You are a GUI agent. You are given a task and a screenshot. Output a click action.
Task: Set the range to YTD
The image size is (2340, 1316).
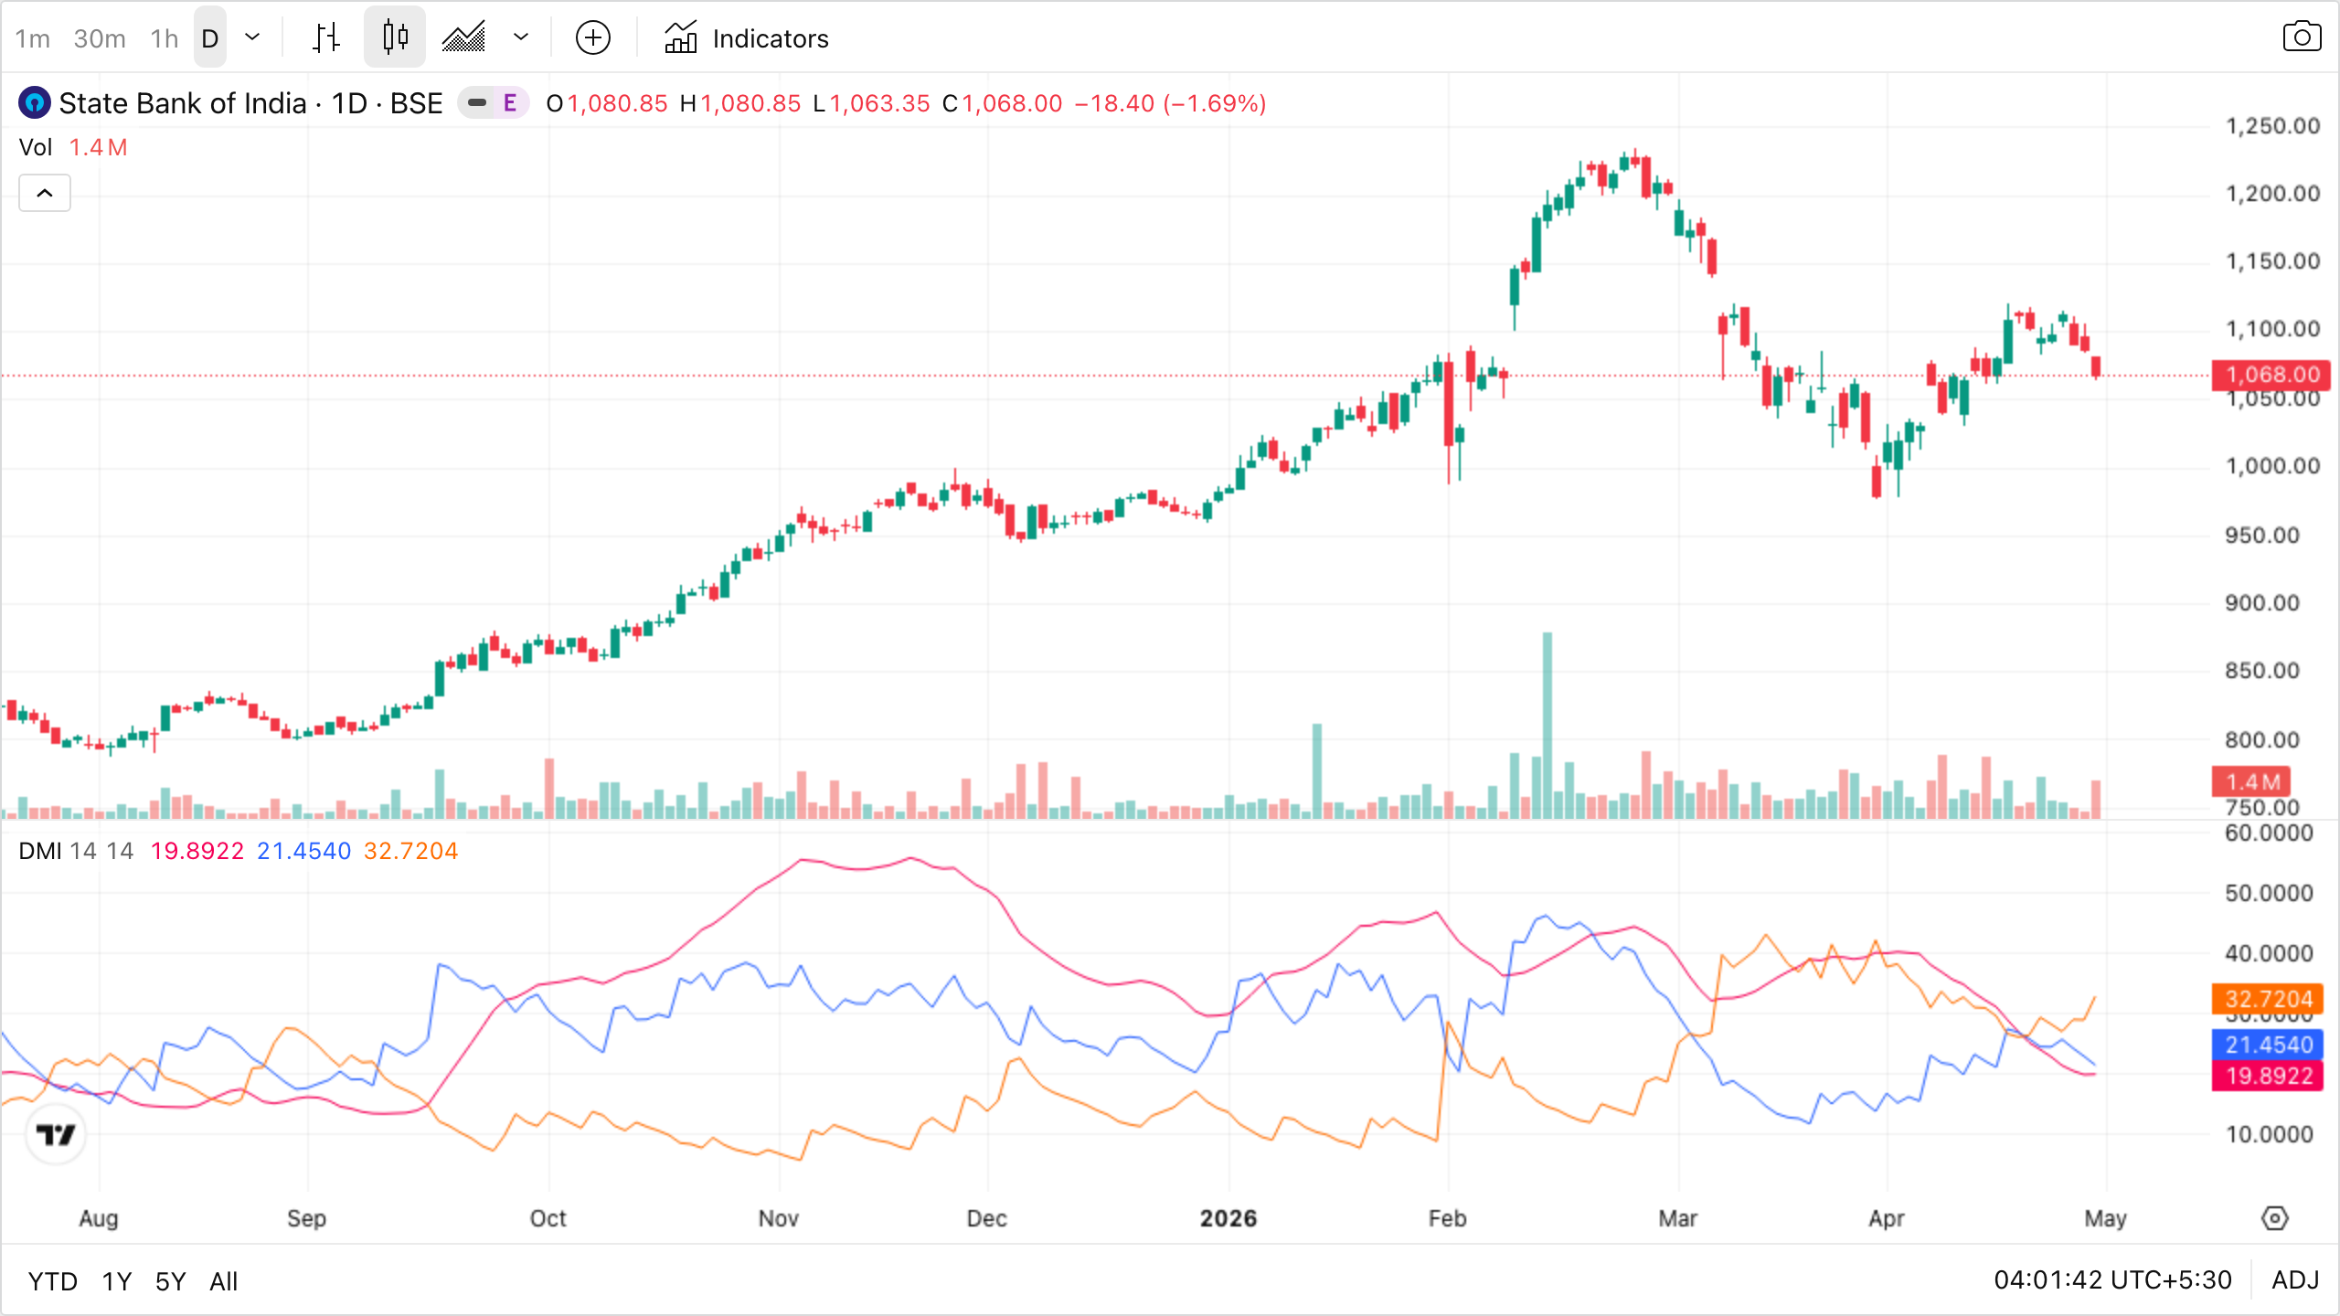52,1281
